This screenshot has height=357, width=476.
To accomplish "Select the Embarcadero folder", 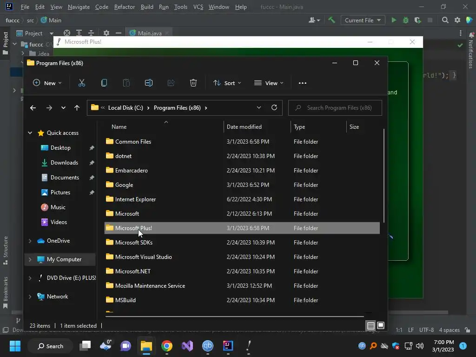I will pyautogui.click(x=242, y=170).
